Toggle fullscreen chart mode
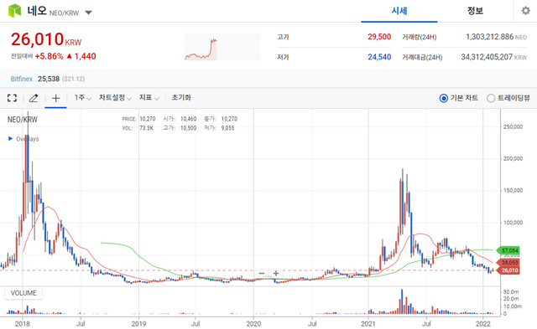The height and width of the screenshot is (329, 537). coord(12,99)
